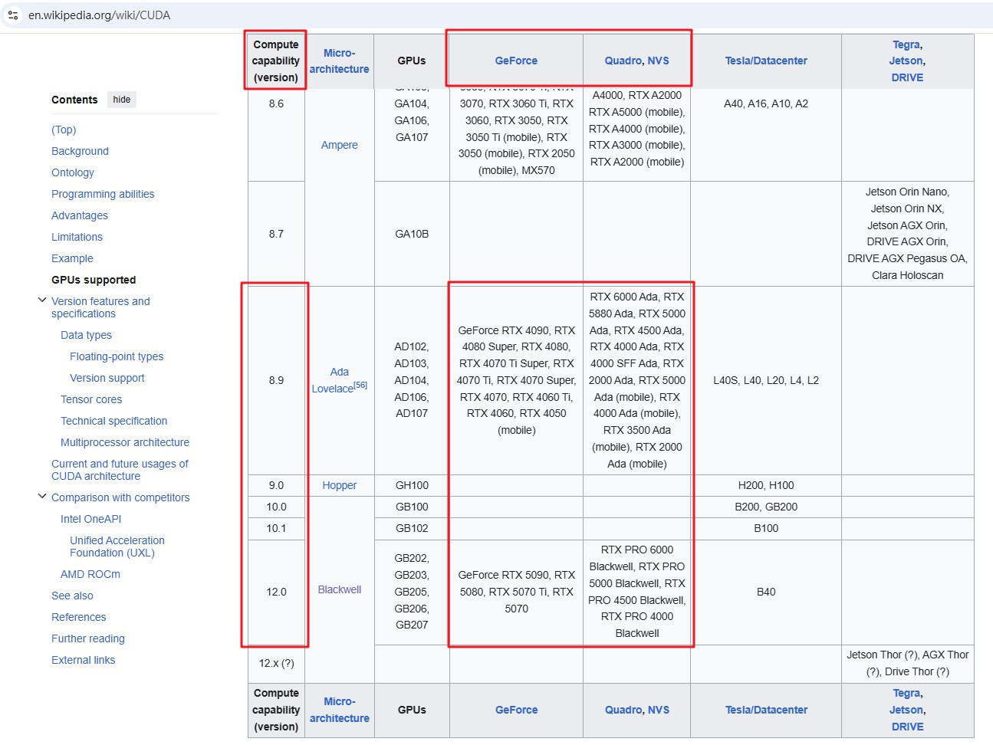Viewport: 993px width, 745px height.
Task: Open the Background section link
Action: [80, 151]
